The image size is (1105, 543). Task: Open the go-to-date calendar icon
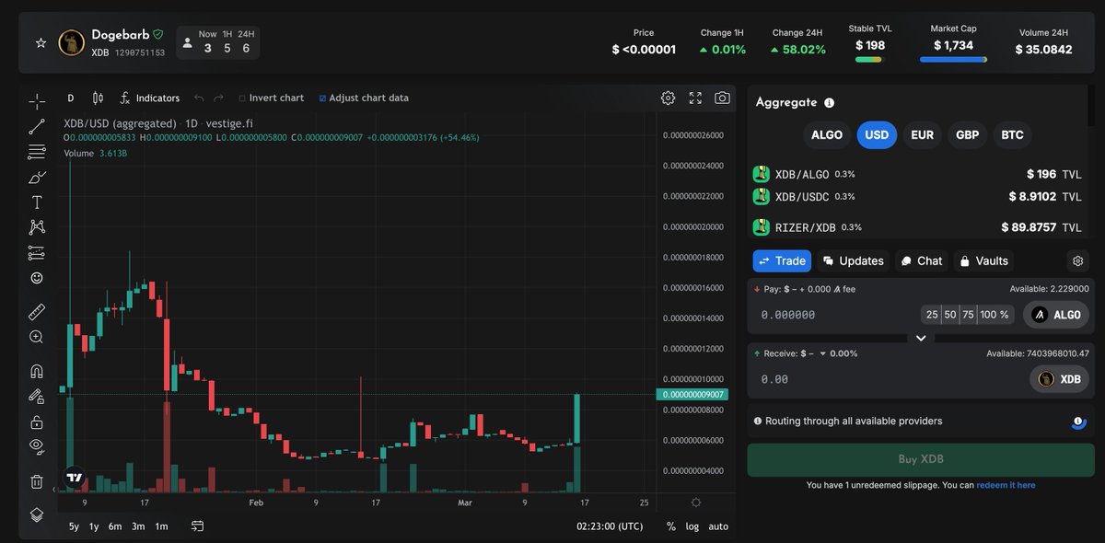[198, 526]
